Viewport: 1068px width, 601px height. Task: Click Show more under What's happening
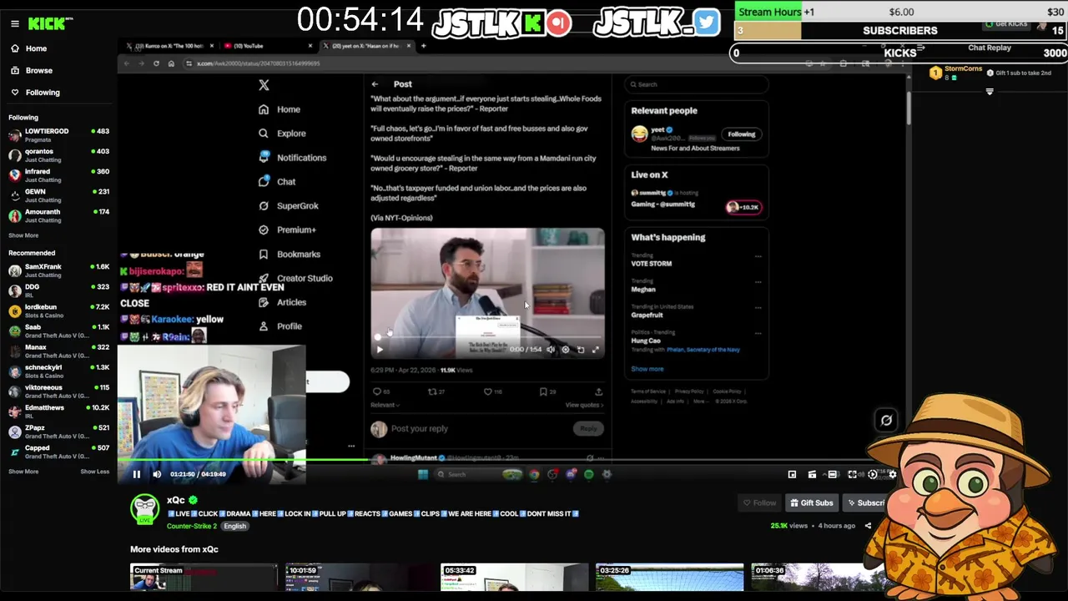click(x=647, y=369)
